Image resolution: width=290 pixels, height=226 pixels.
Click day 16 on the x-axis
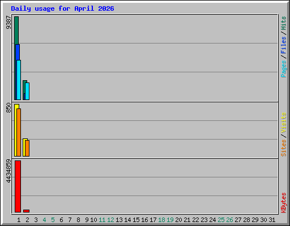tap(144, 220)
